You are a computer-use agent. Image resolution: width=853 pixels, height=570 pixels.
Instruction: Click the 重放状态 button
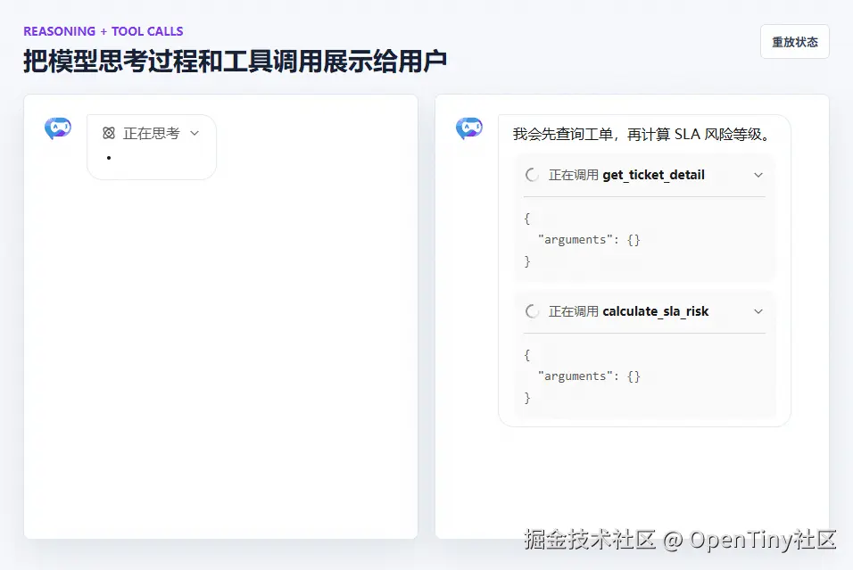pos(793,41)
